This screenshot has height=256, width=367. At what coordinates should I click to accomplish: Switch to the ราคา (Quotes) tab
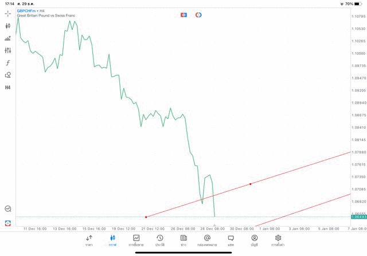89,241
